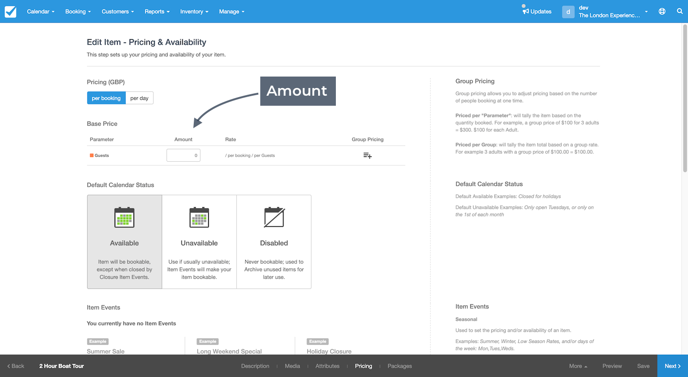Click the orange Guests color square
The height and width of the screenshot is (377, 688).
click(92, 155)
